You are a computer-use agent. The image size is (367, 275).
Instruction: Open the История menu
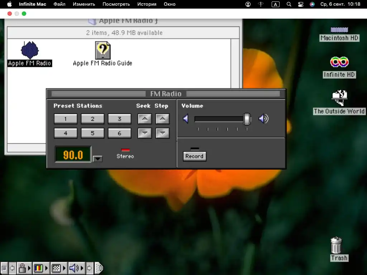[x=147, y=4]
